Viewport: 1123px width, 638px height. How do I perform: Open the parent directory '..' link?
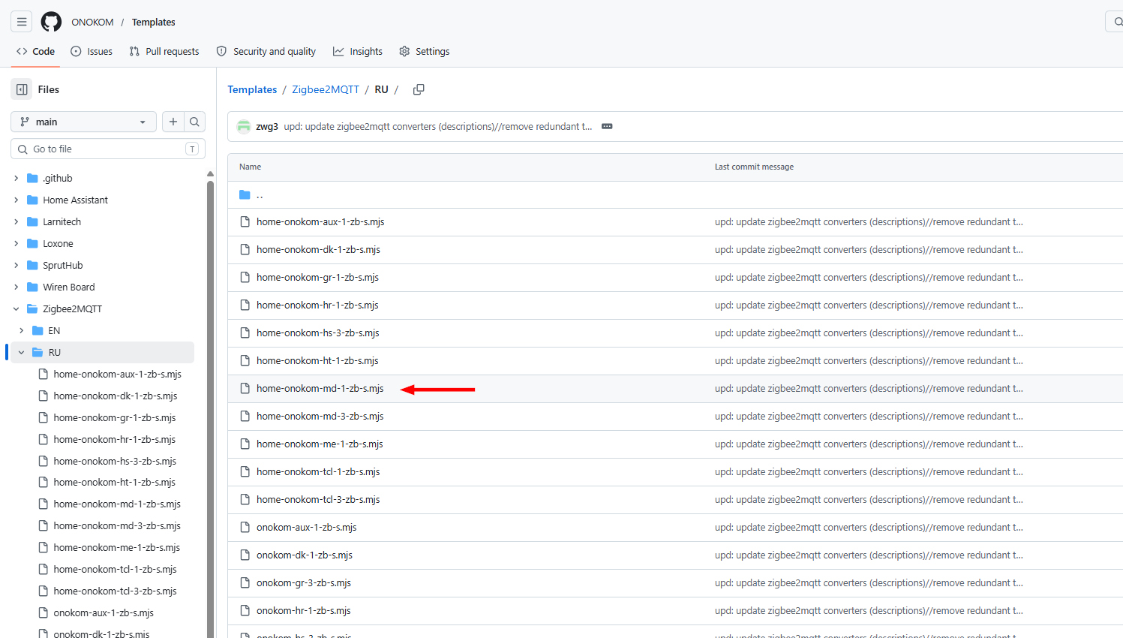260,195
